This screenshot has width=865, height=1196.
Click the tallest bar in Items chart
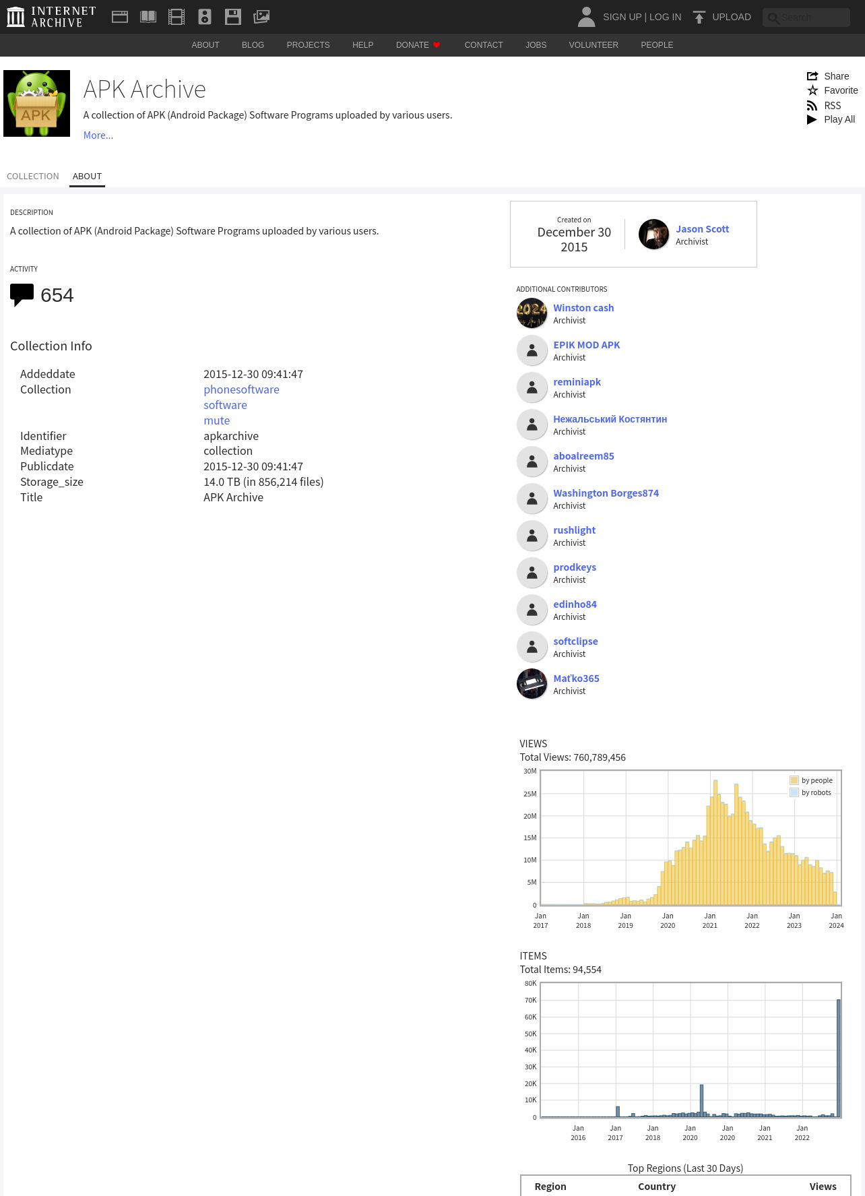click(839, 1058)
